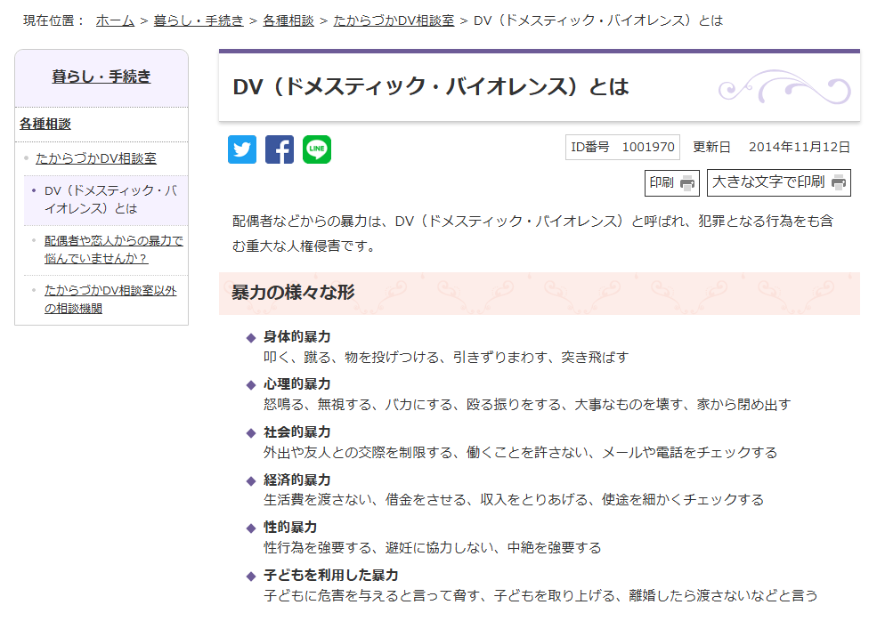Click the 印刷 print button

[x=671, y=182]
